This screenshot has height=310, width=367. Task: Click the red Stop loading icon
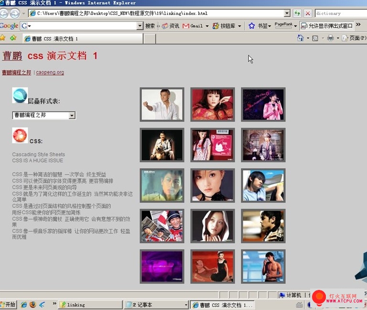(308, 13)
